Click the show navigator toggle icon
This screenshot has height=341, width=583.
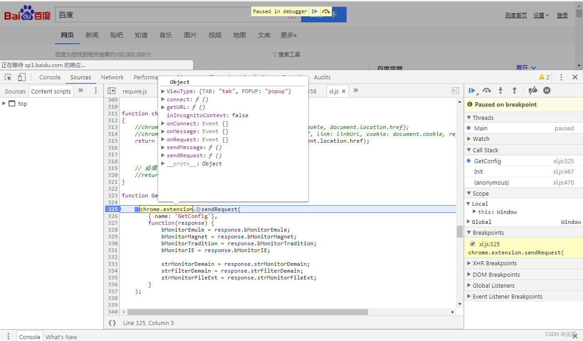tap(112, 91)
